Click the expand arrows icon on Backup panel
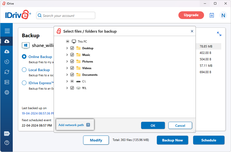The image size is (231, 152). [x=219, y=34]
